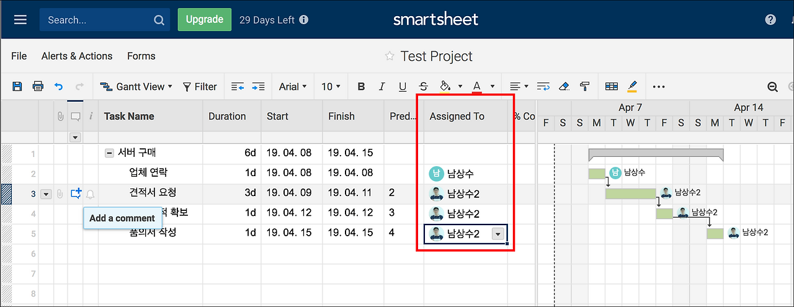This screenshot has height=307, width=794.
Task: Zoom out the Gantt chart
Action: click(x=772, y=87)
